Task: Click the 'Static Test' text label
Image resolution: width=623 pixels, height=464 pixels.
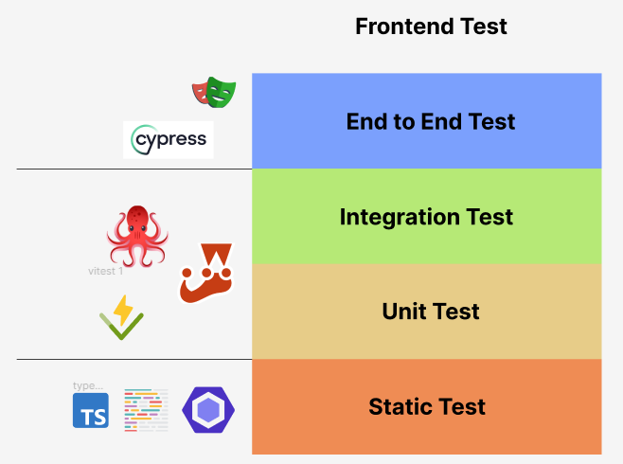Action: pos(427,406)
